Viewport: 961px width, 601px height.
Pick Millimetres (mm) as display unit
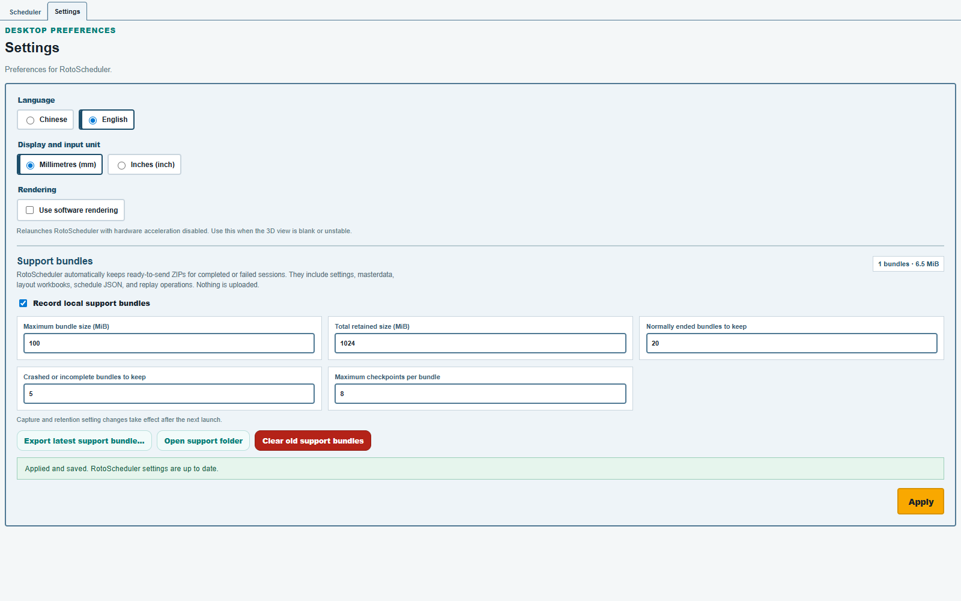tap(60, 165)
